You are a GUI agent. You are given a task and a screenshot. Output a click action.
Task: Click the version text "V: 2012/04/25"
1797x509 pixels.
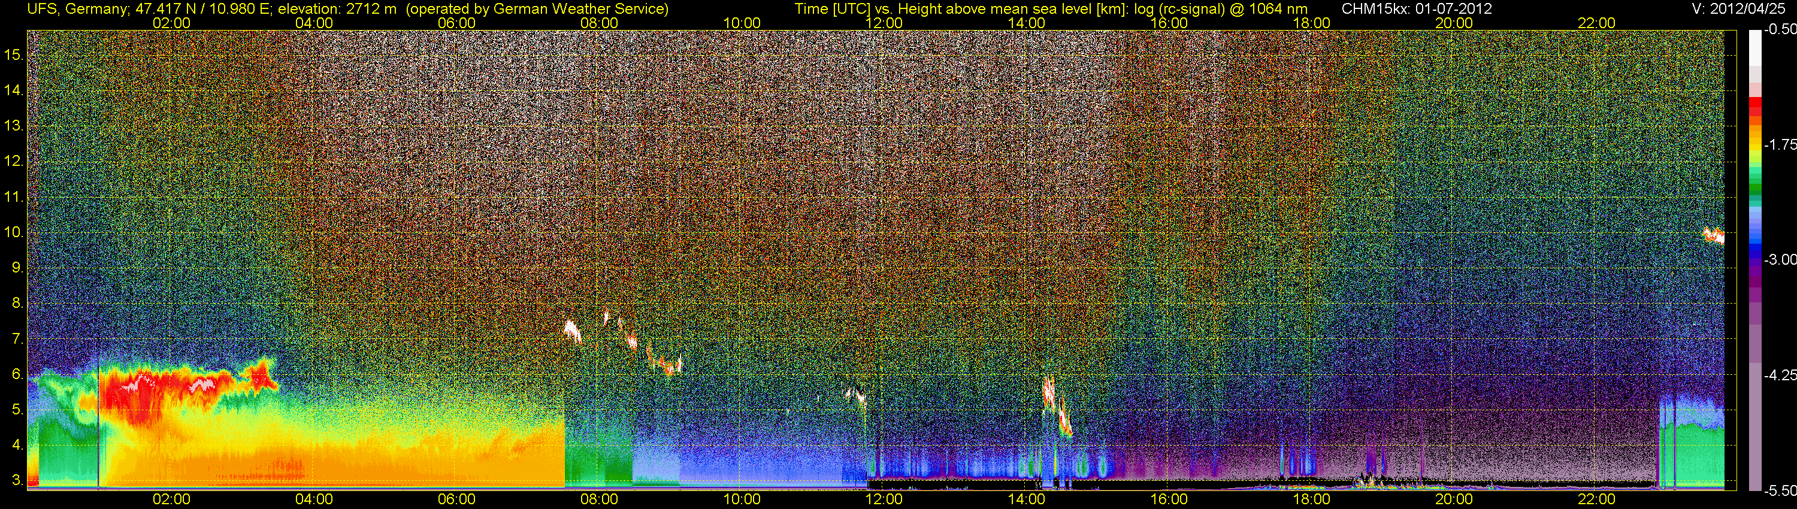click(x=1740, y=8)
